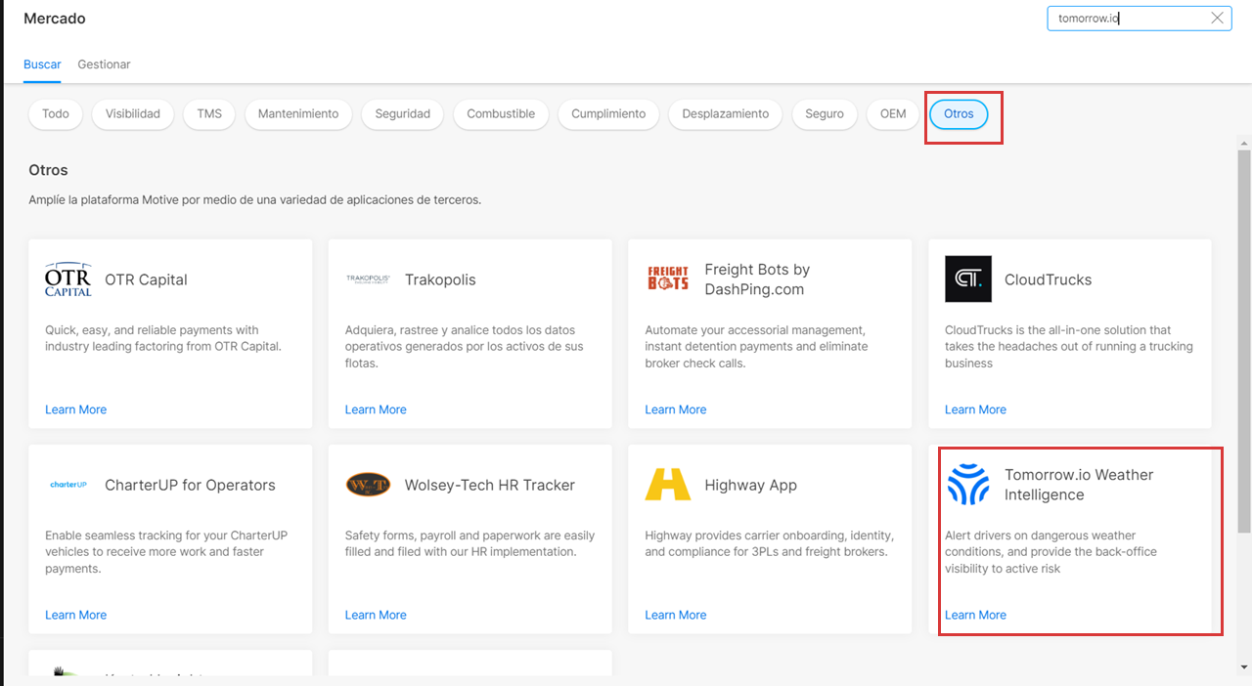This screenshot has width=1252, height=686.
Task: Select the Seguridad category filter
Action: click(x=403, y=114)
